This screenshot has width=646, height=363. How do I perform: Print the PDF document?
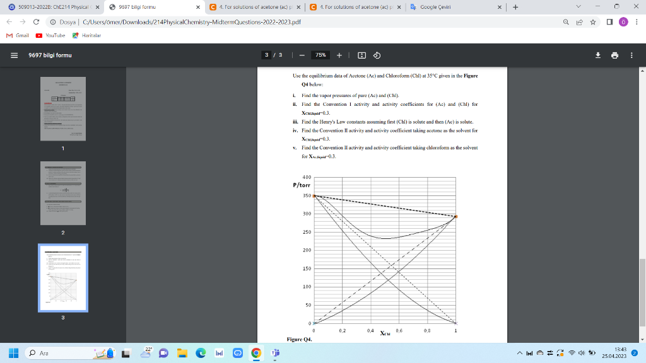614,55
